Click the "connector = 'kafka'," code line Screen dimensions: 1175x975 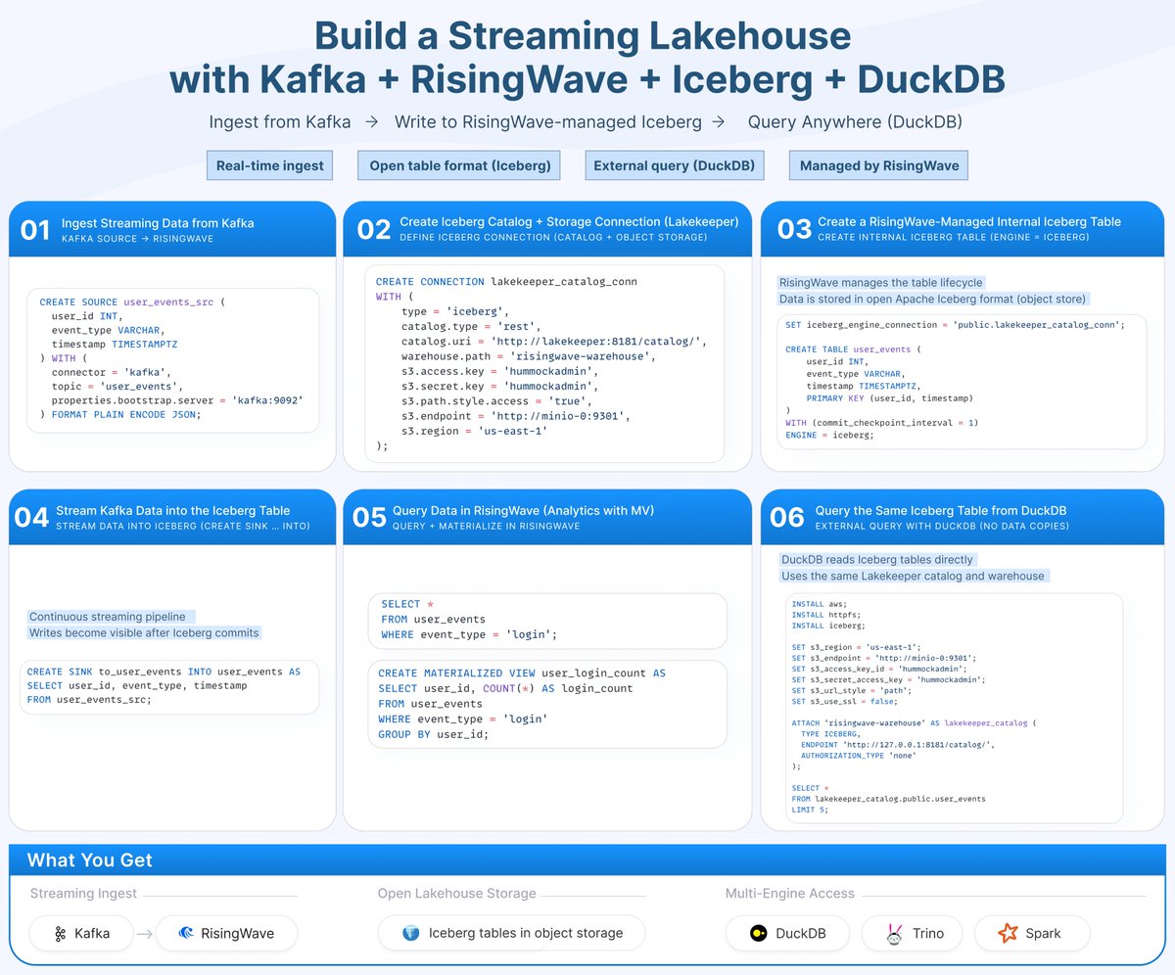(111, 372)
